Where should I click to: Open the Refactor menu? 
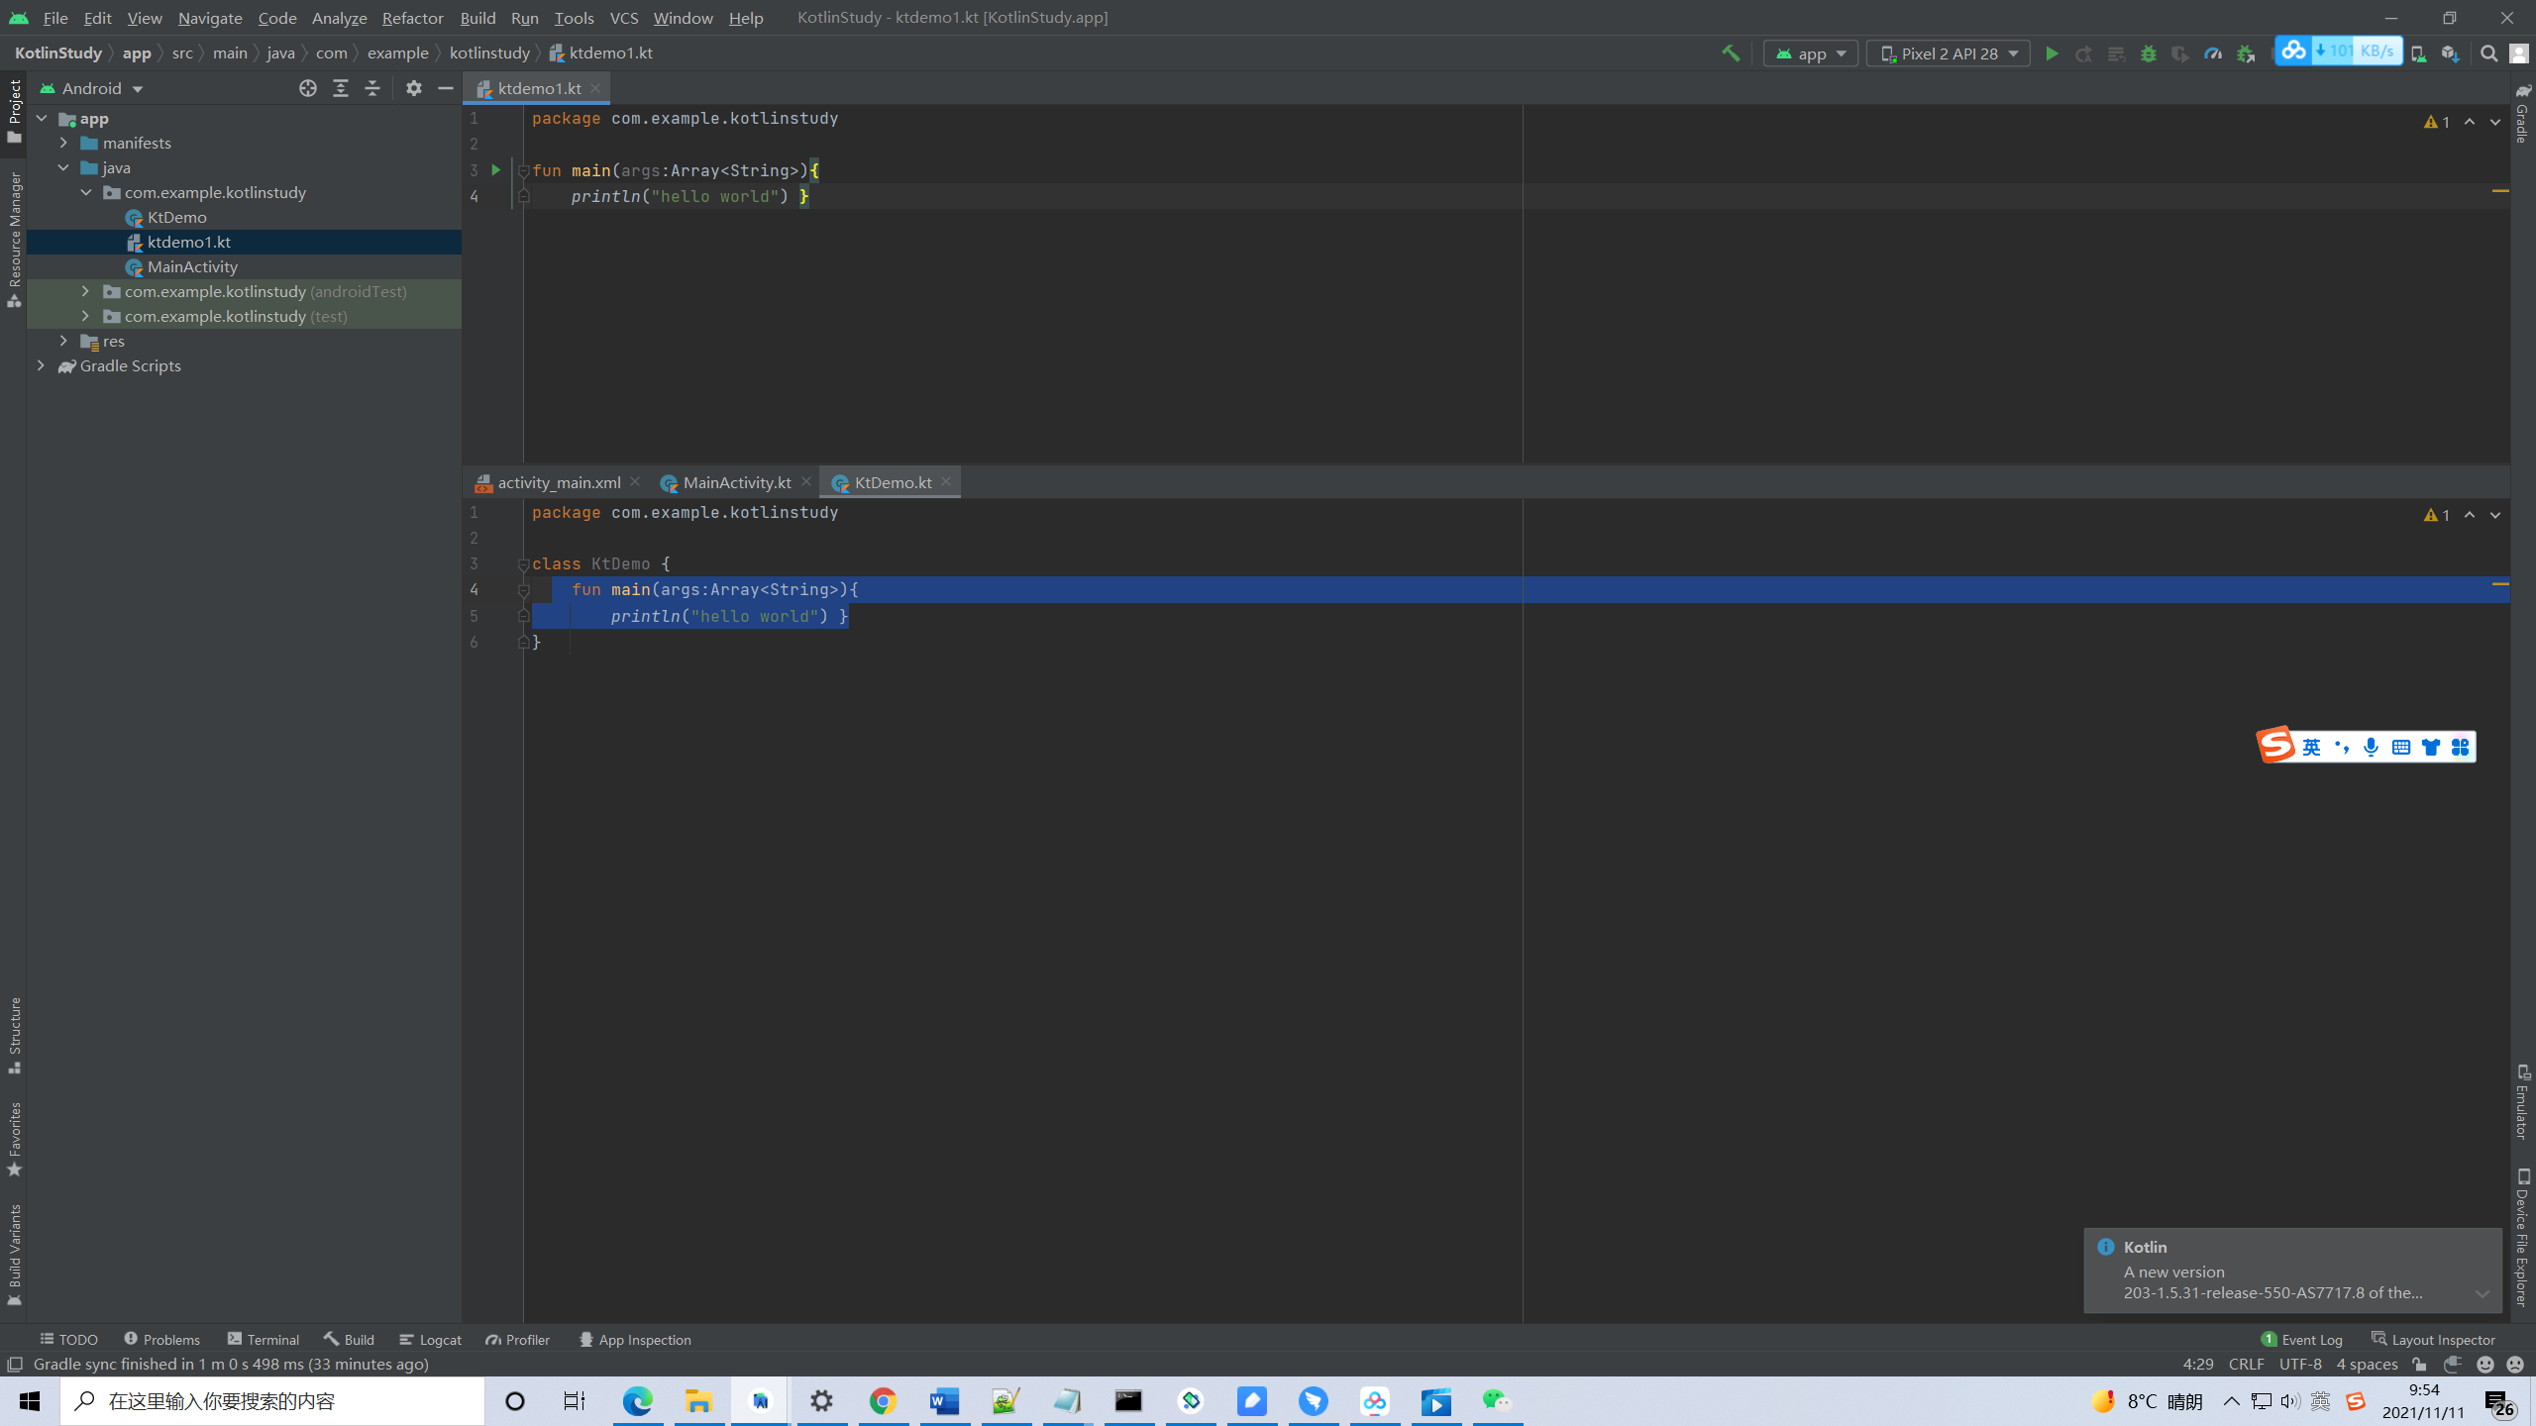412,18
